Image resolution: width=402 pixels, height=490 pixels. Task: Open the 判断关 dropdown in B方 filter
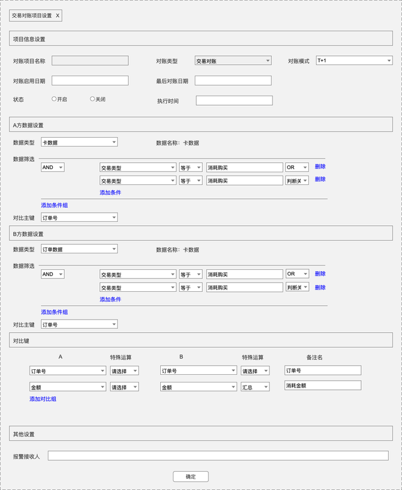point(298,287)
